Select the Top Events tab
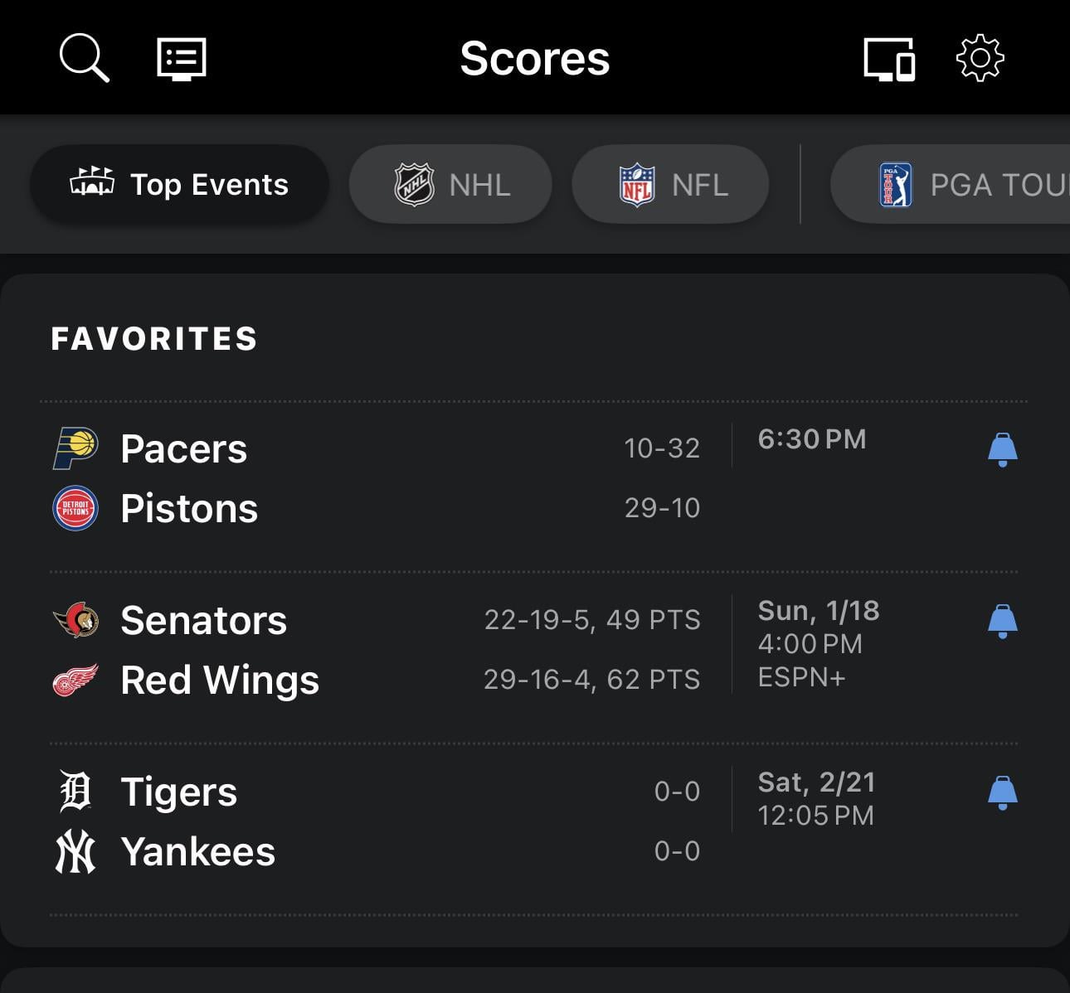This screenshot has width=1070, height=993. click(180, 184)
